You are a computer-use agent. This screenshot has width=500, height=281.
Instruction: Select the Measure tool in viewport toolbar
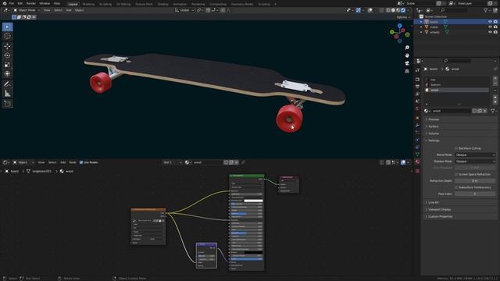(7, 94)
